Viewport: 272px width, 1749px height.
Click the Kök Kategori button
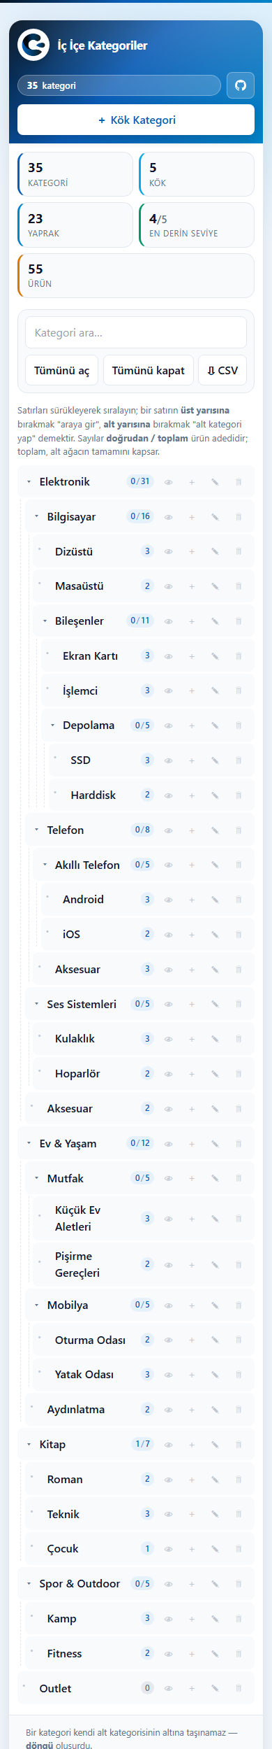[x=136, y=120]
